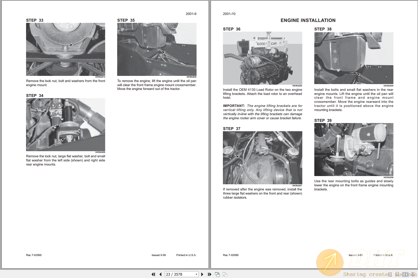Click the STEP 36 engine hoist photo

click(262, 58)
